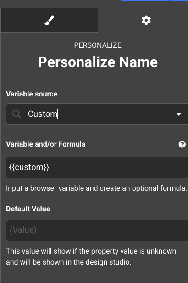Click the Variable source label
This screenshot has height=283, width=188.
(x=32, y=94)
